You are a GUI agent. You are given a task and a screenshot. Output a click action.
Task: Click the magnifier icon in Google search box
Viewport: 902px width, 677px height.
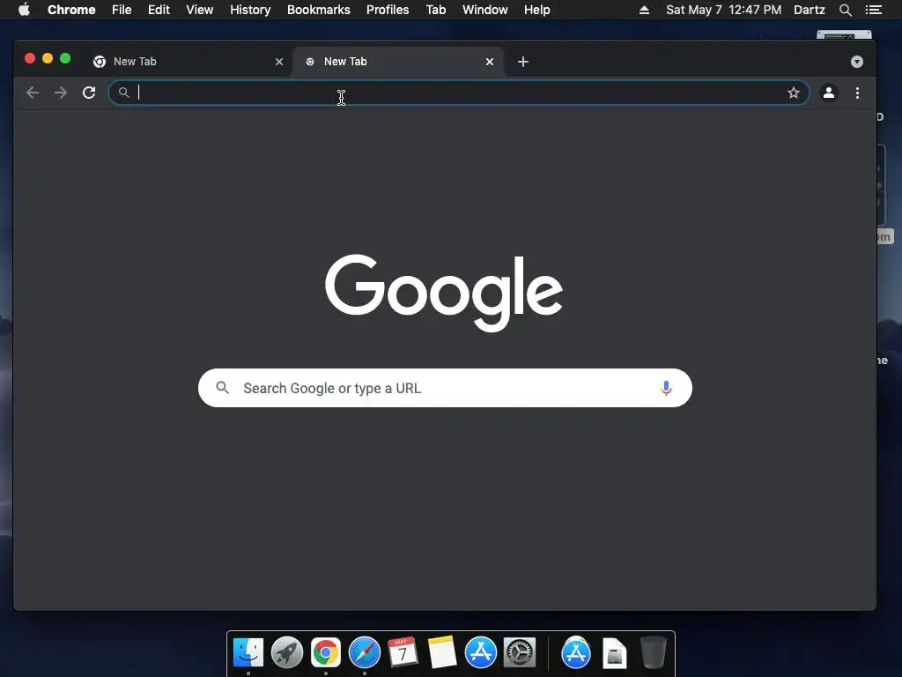(223, 388)
